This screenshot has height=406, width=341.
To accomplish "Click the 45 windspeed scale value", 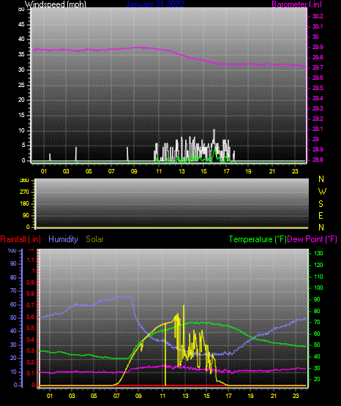I will [x=21, y=25].
